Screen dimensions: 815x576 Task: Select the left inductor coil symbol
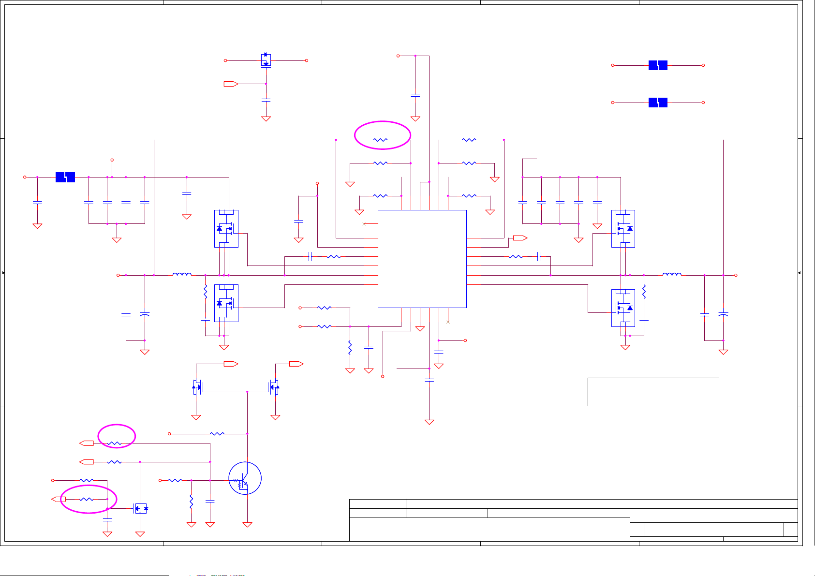182,274
